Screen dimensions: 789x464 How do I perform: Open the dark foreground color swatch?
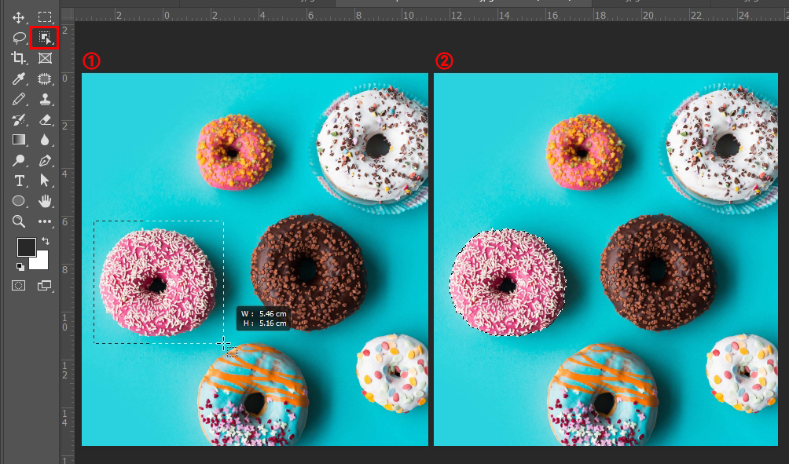26,247
